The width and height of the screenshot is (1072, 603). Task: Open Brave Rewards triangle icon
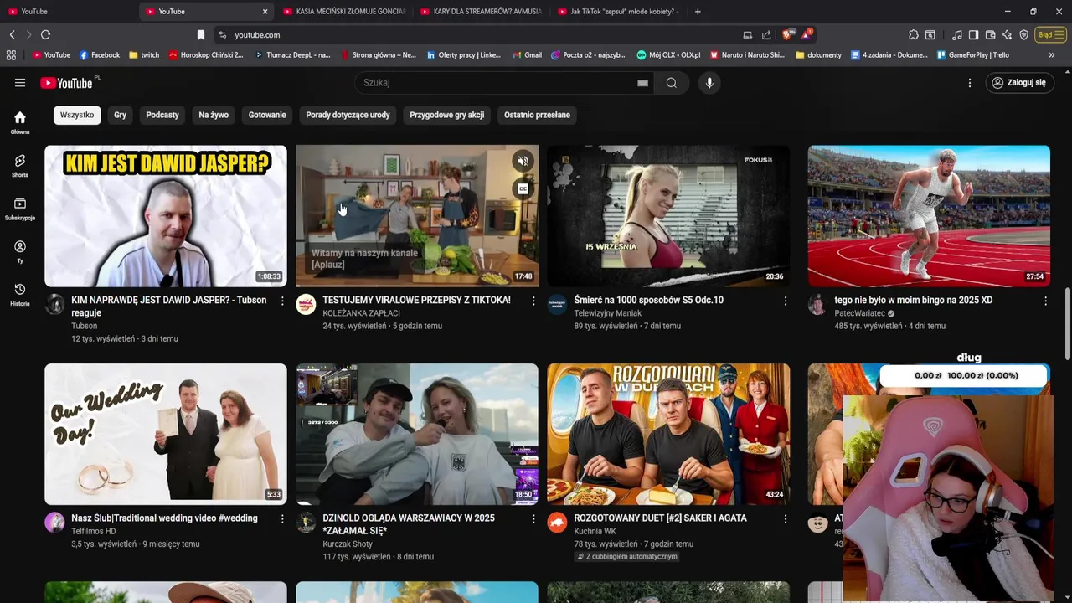(807, 34)
